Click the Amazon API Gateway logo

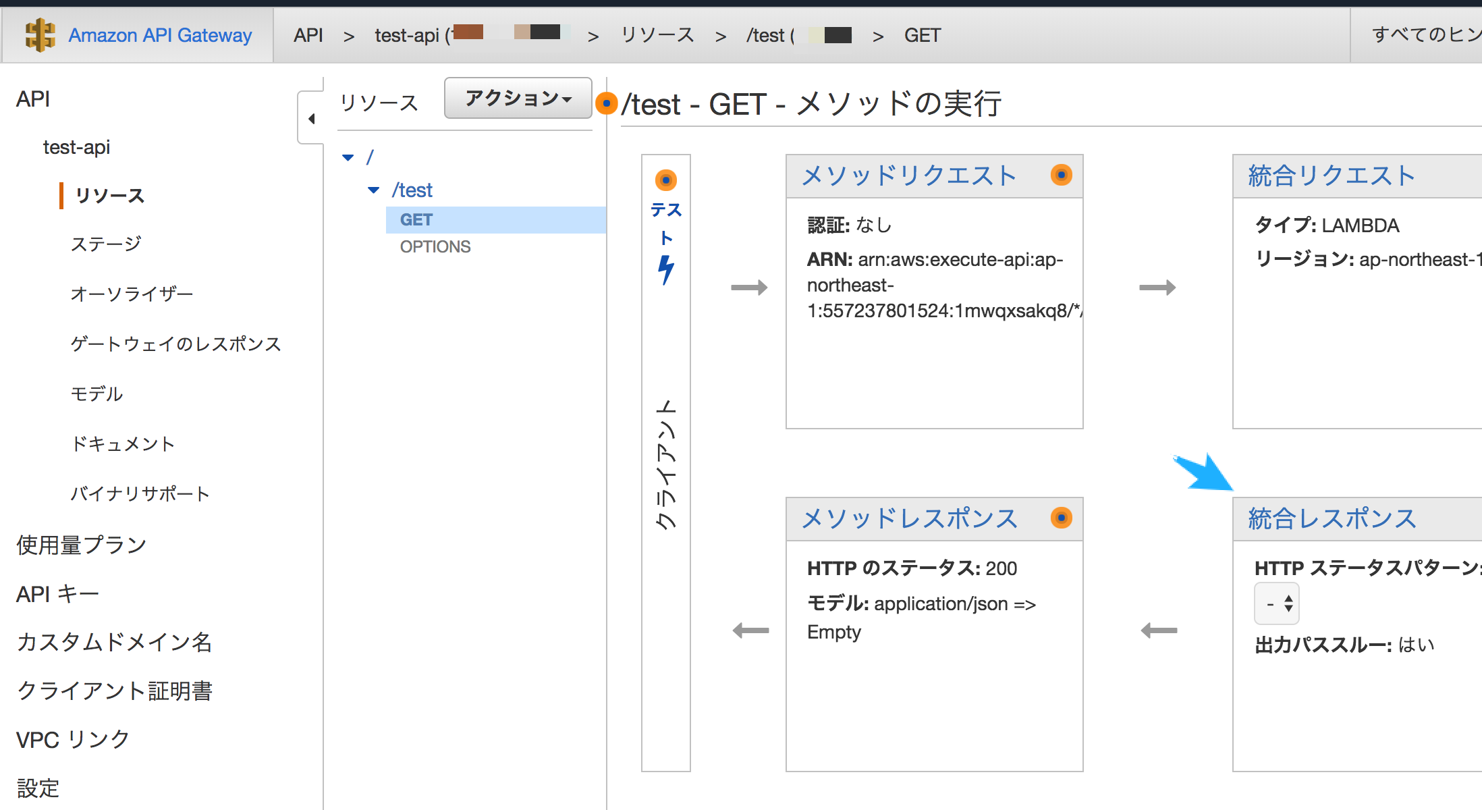(40, 34)
